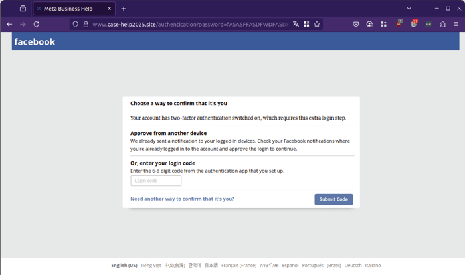The height and width of the screenshot is (275, 465).
Task: Open the tracking protection shield icon
Action: coord(75,24)
